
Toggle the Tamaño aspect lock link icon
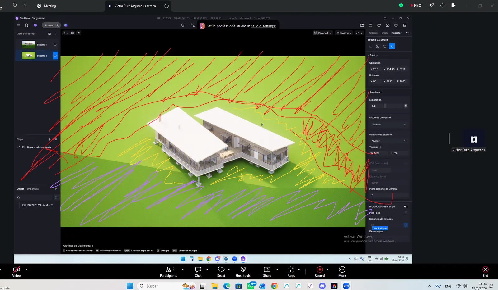tap(381, 147)
